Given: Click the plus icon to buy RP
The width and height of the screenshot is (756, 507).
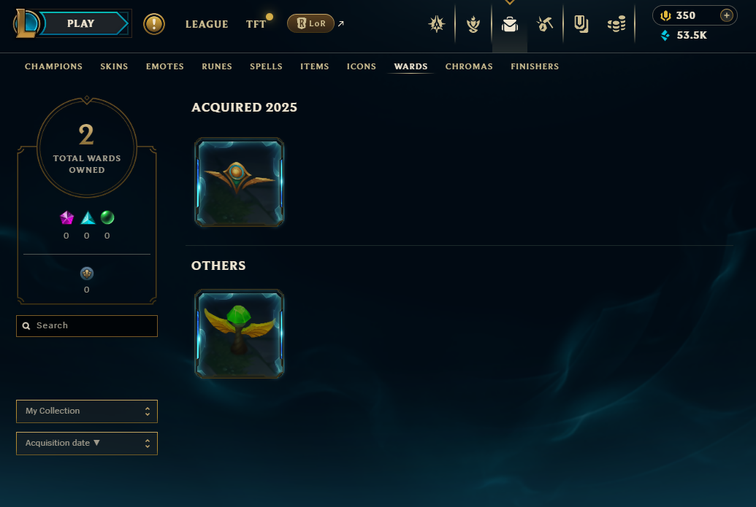Looking at the screenshot, I should [x=726, y=15].
